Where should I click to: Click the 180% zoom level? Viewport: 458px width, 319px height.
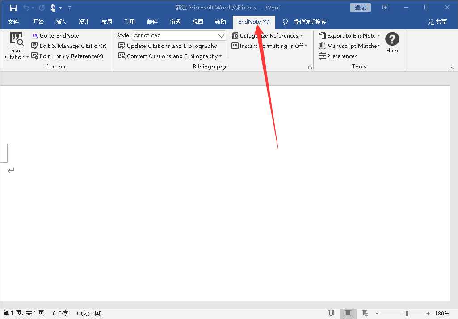pos(441,314)
